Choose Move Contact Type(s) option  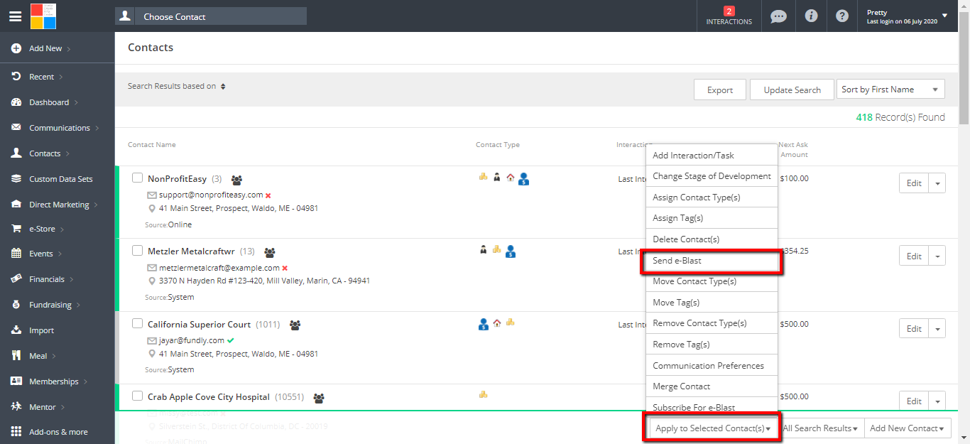(x=712, y=281)
